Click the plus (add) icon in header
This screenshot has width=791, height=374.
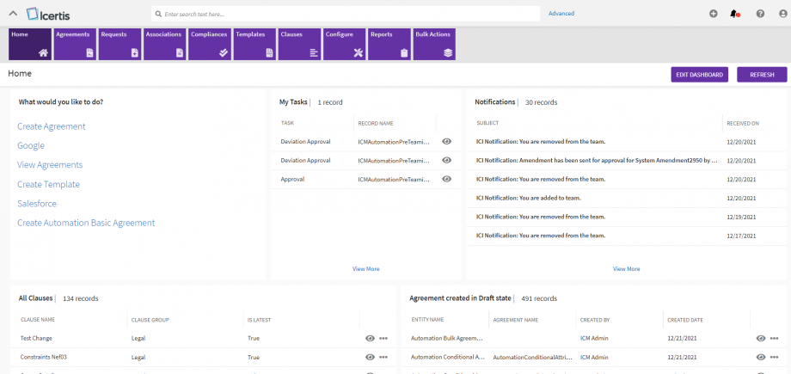(714, 14)
